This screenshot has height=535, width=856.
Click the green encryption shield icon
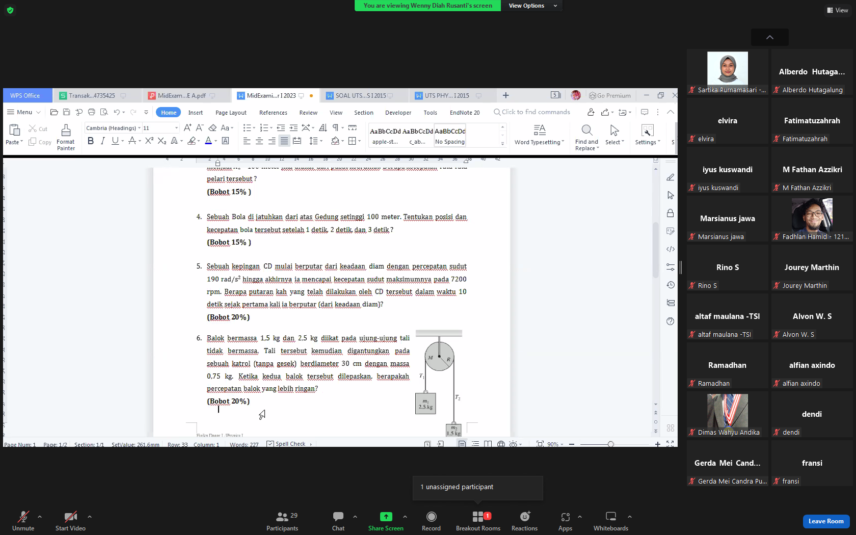tap(10, 10)
